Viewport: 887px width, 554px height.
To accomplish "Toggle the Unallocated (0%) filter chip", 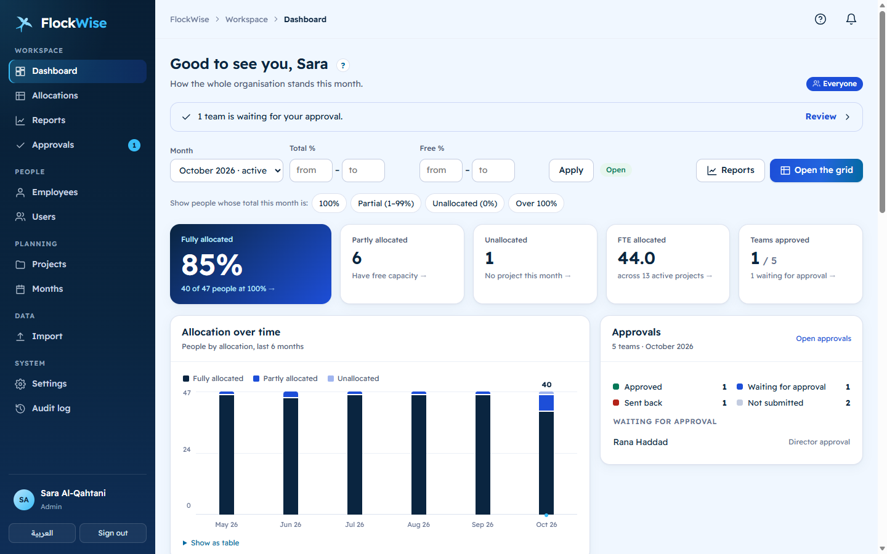I will [x=465, y=204].
